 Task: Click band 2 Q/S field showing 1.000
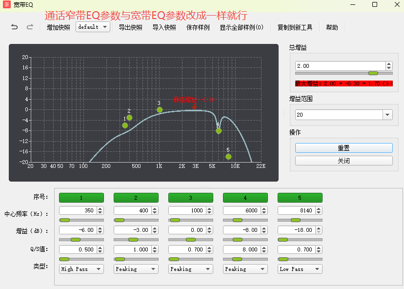[x=133, y=249]
